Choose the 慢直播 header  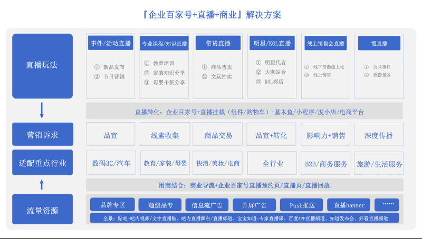click(379, 43)
